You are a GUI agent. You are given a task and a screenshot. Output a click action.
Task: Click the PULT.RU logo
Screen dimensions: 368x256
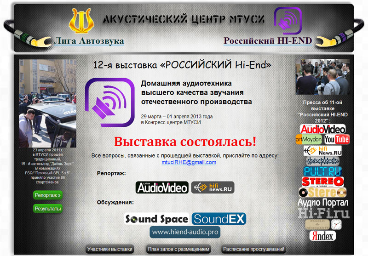click(322, 171)
